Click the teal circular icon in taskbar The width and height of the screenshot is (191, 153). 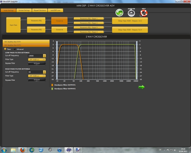point(32,150)
